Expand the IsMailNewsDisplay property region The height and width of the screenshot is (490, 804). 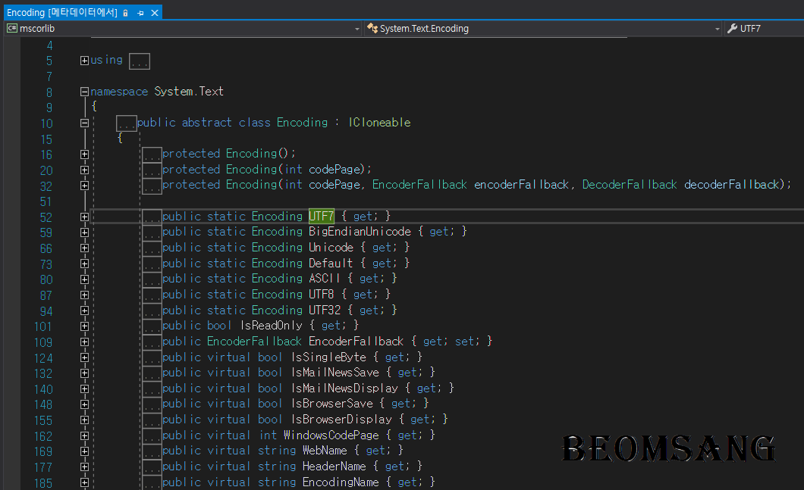pos(85,389)
